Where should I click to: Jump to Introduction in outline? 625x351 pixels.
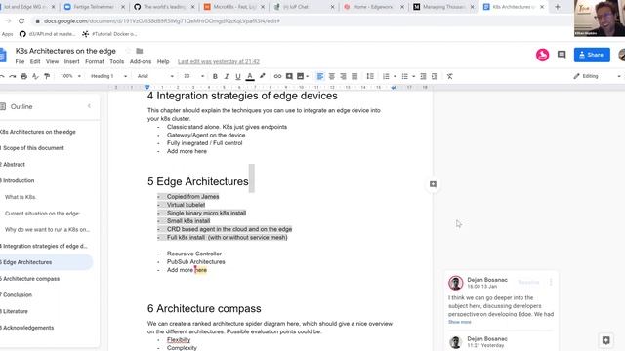pos(18,180)
